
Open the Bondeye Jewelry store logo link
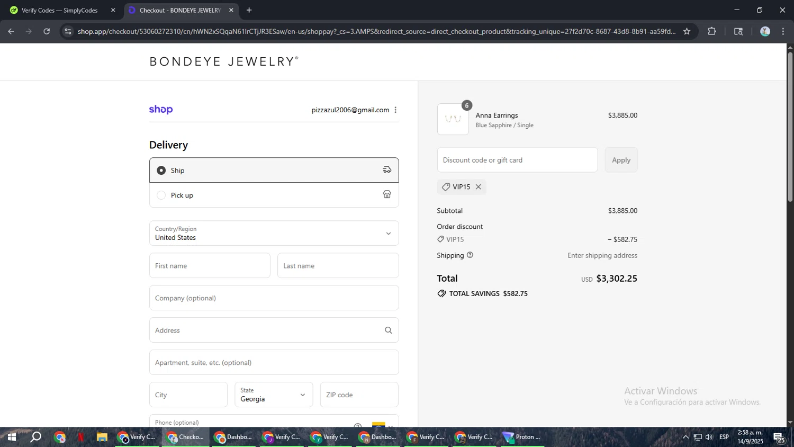[224, 61]
